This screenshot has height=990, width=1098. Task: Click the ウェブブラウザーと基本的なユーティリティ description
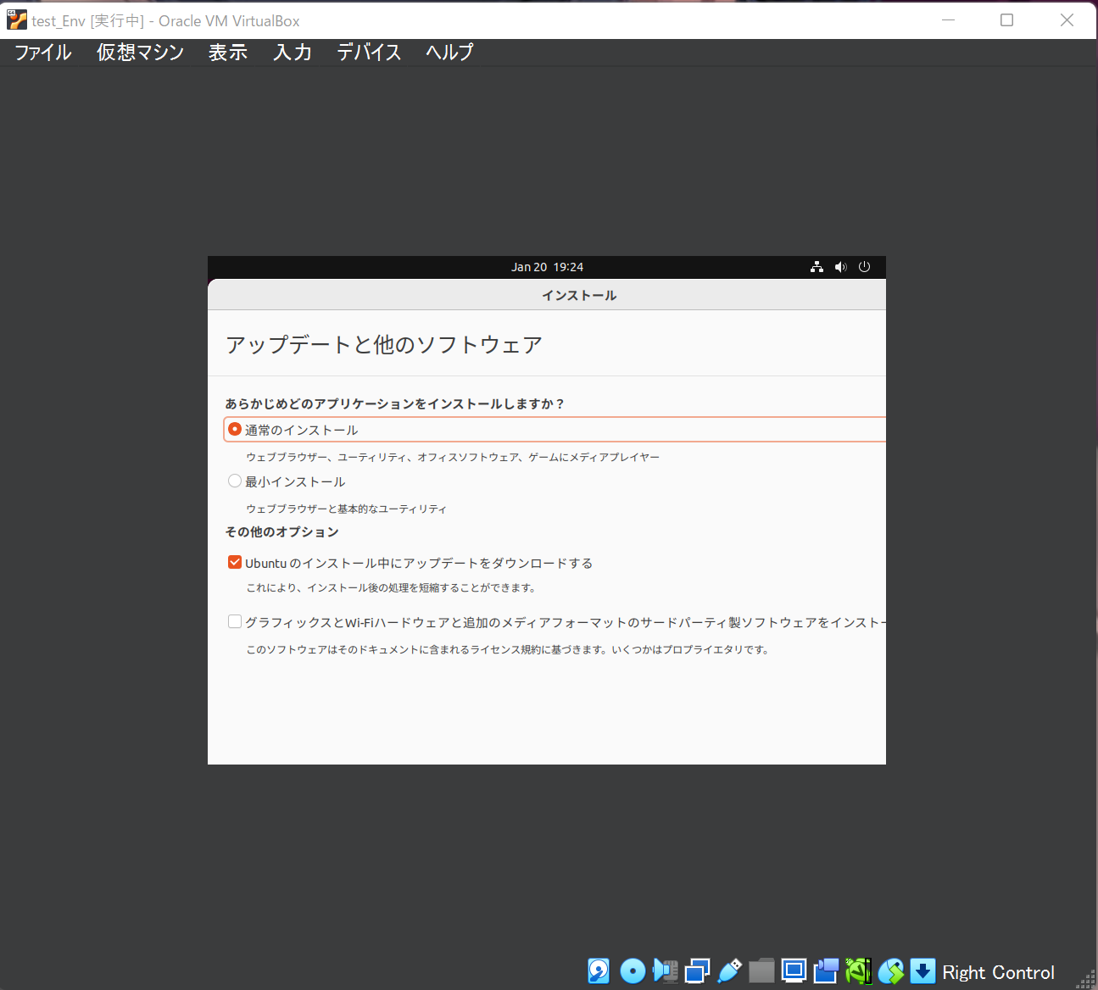coord(346,509)
